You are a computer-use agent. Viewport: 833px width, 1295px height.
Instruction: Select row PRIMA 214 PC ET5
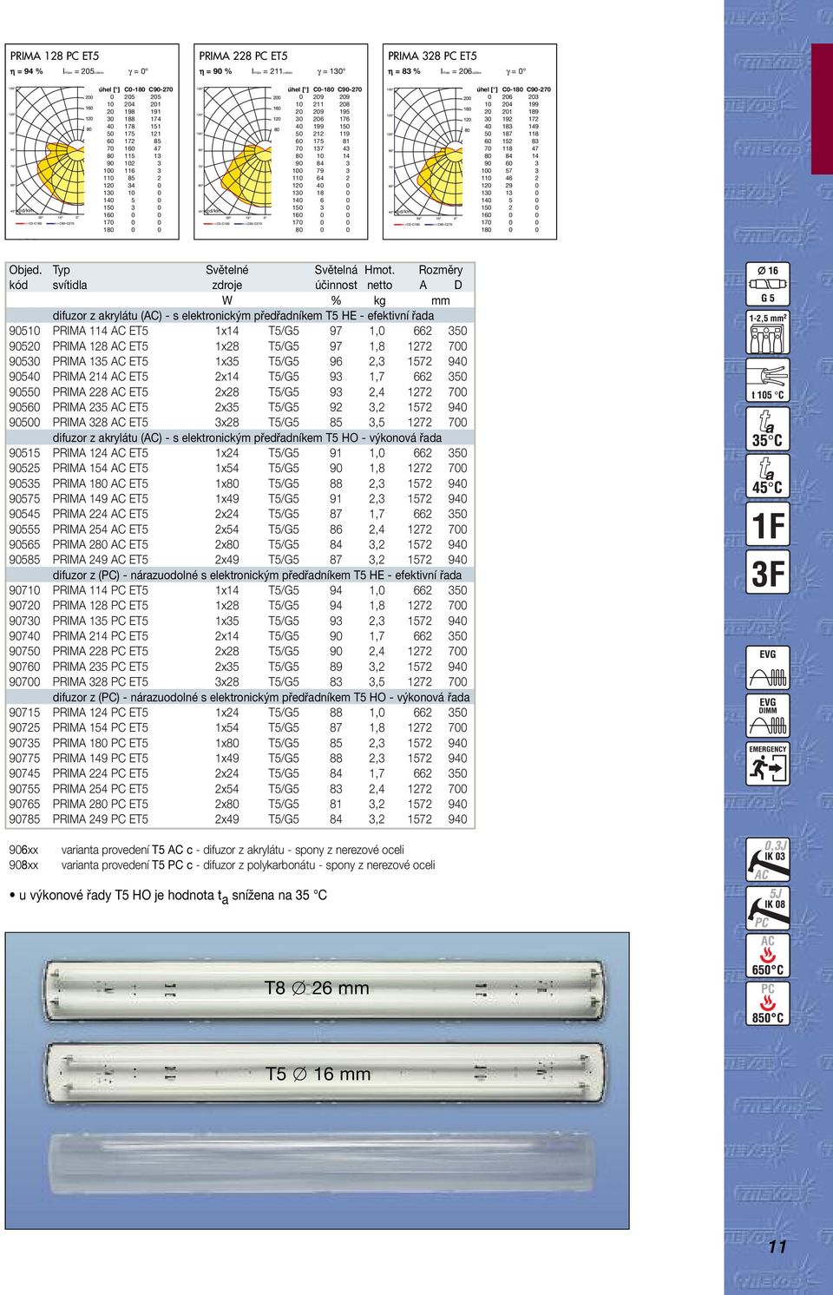coord(239,636)
